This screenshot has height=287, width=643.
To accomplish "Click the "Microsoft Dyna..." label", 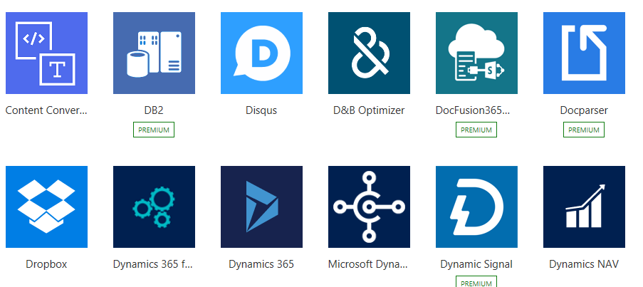I will click(368, 264).
